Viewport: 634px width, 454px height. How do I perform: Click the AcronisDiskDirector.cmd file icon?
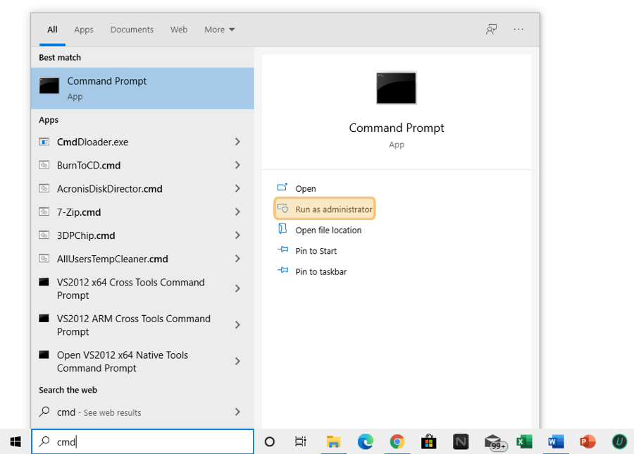[44, 188]
